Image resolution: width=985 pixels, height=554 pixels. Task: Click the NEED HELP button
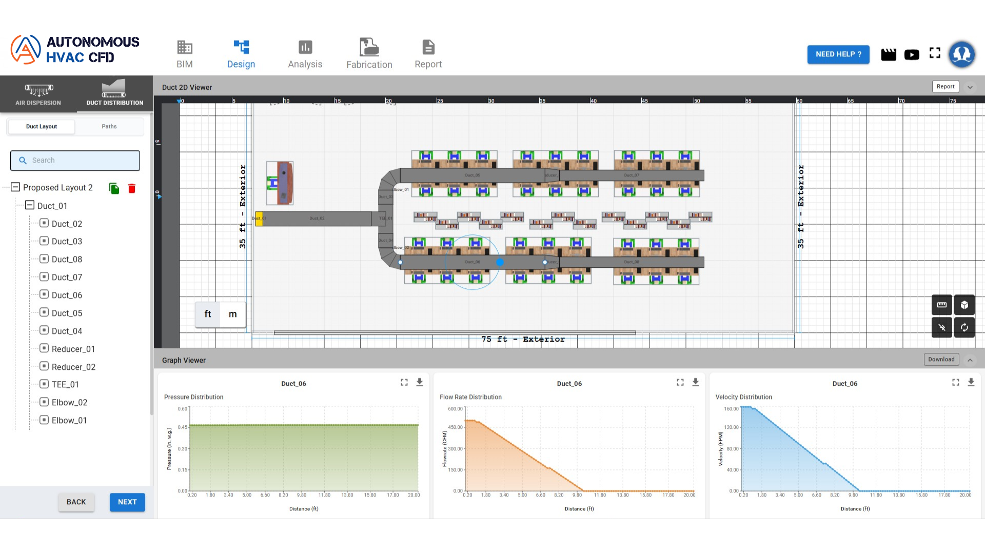(x=838, y=54)
